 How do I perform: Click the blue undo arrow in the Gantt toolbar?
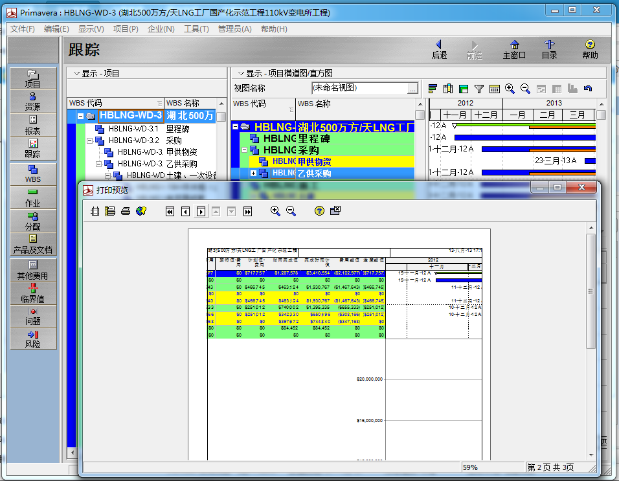click(x=588, y=89)
